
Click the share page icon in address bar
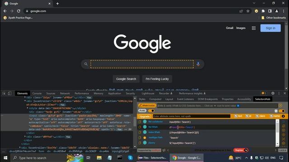click(x=241, y=11)
